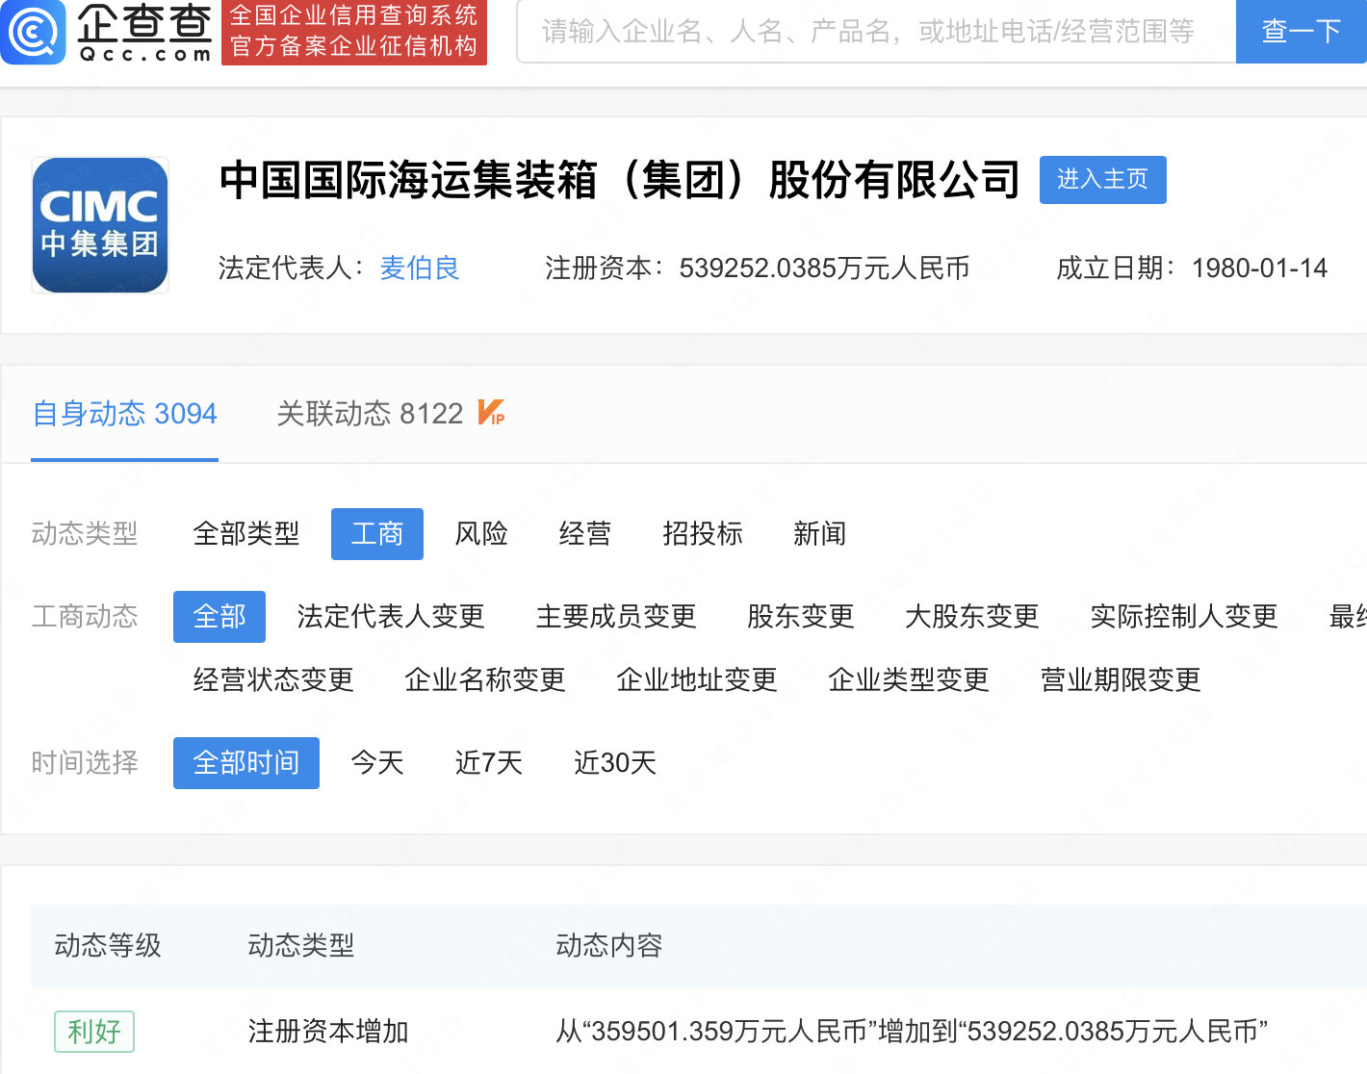Click the 动态内容 column header

pos(609,946)
